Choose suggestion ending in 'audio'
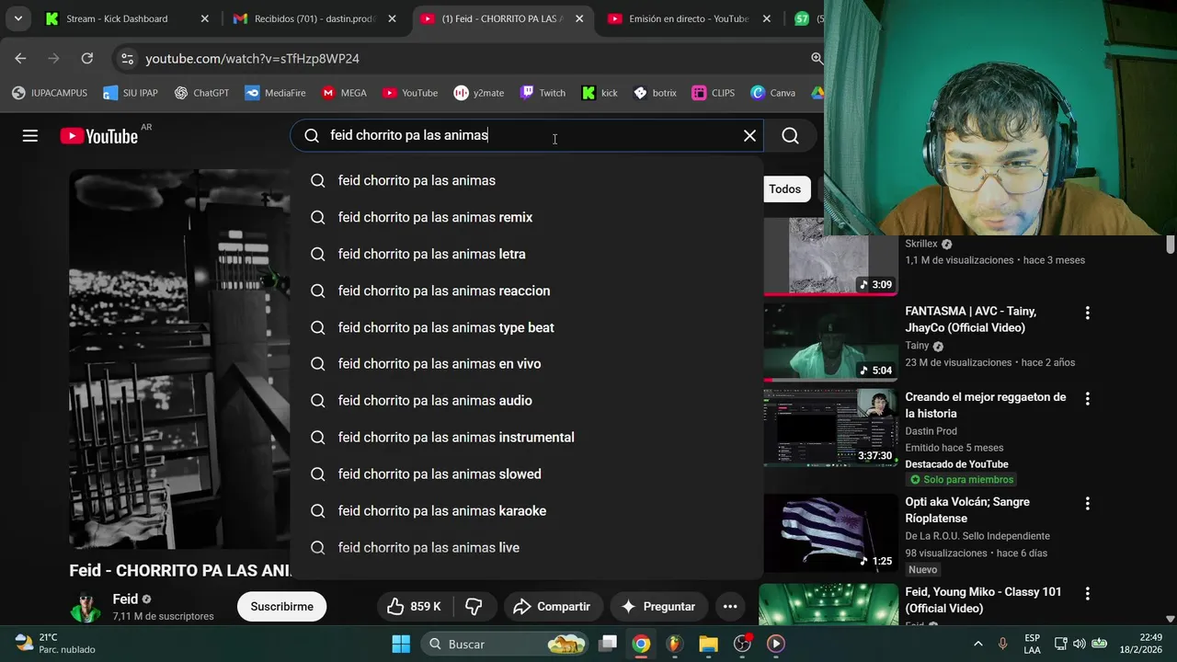Viewport: 1177px width, 662px height. pos(527,401)
